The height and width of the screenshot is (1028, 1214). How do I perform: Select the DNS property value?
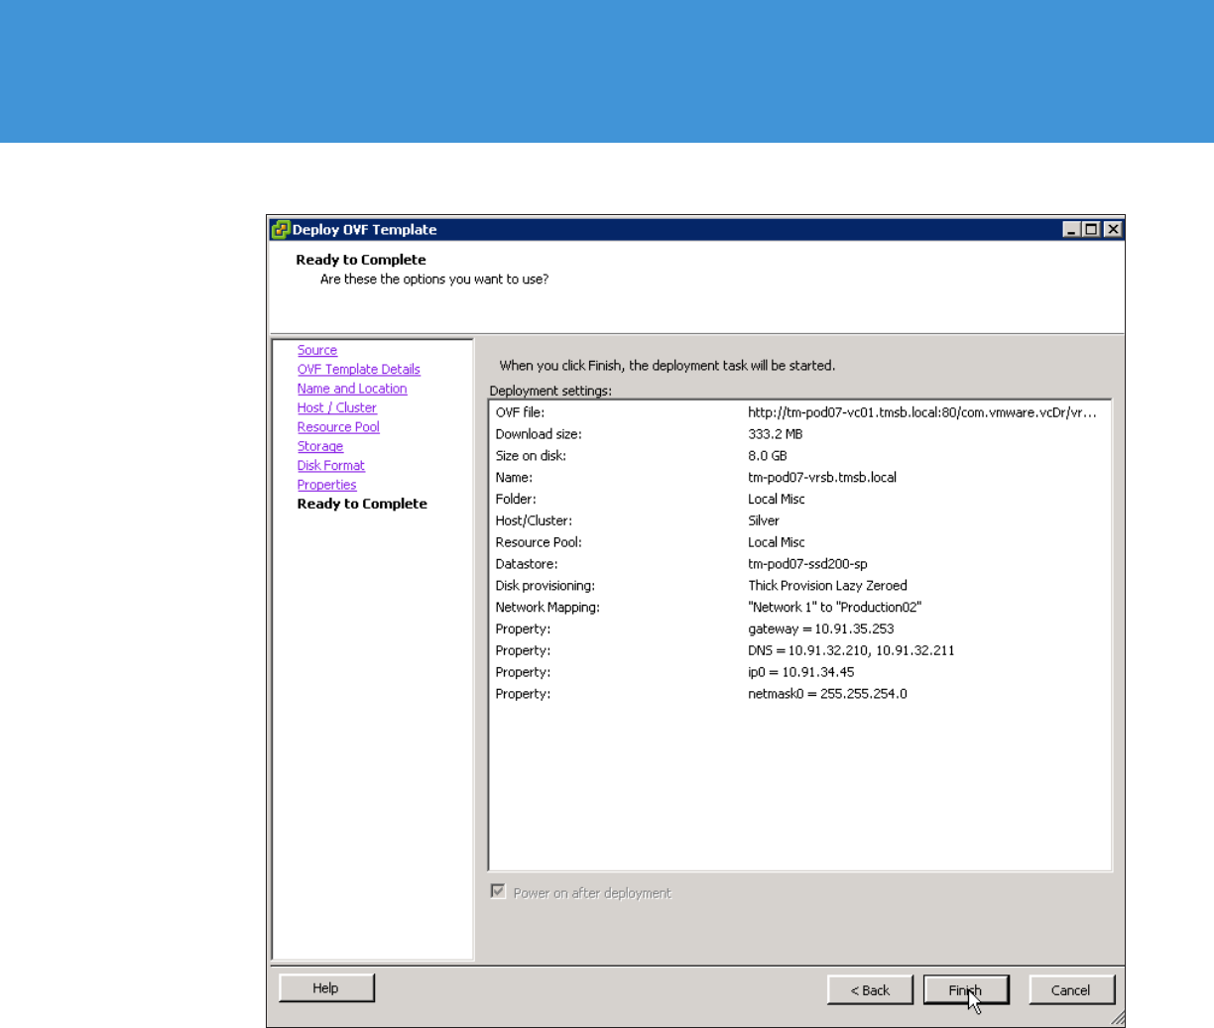pos(851,651)
